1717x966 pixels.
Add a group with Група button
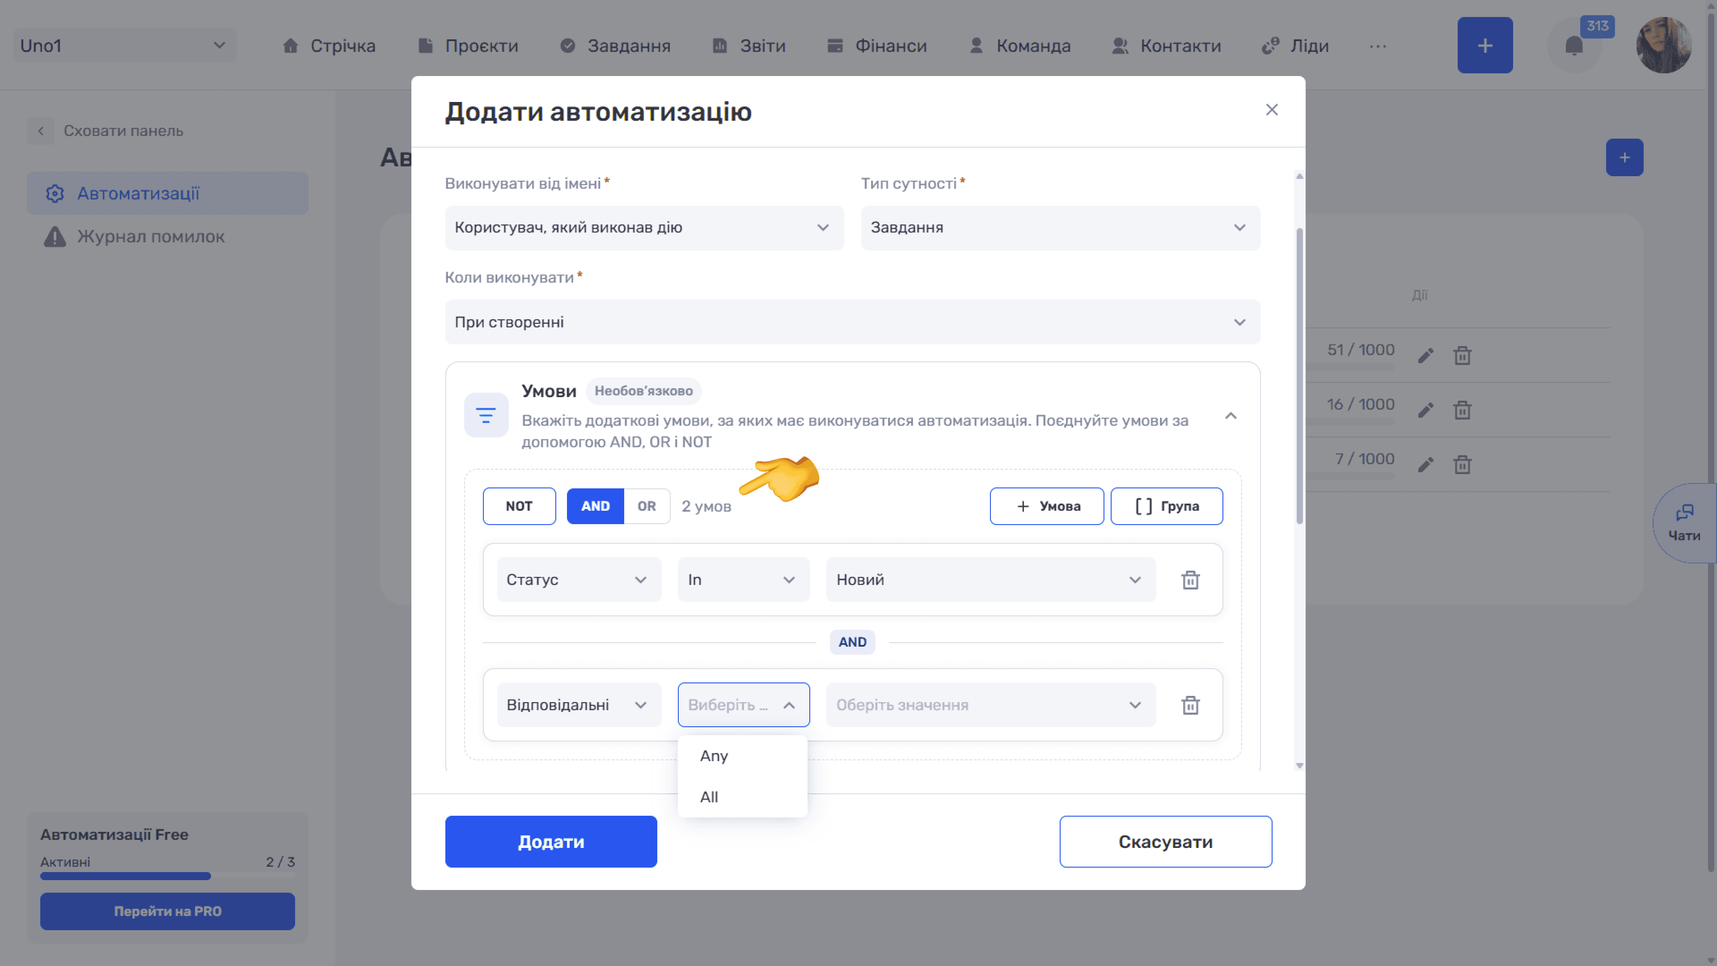pyautogui.click(x=1167, y=506)
